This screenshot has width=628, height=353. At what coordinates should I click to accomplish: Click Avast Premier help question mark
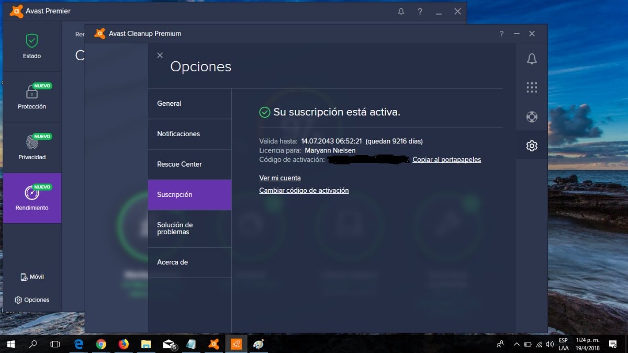[420, 11]
